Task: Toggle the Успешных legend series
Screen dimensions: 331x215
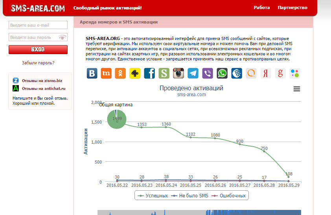Action: (153, 196)
